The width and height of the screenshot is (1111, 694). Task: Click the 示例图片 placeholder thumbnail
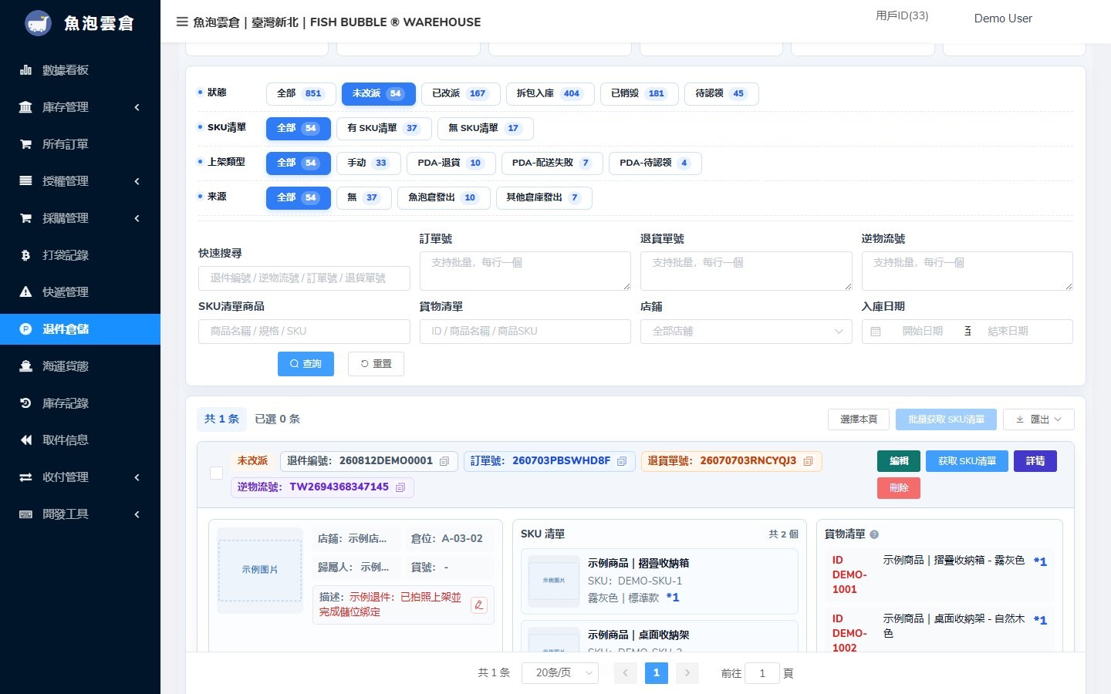click(260, 571)
